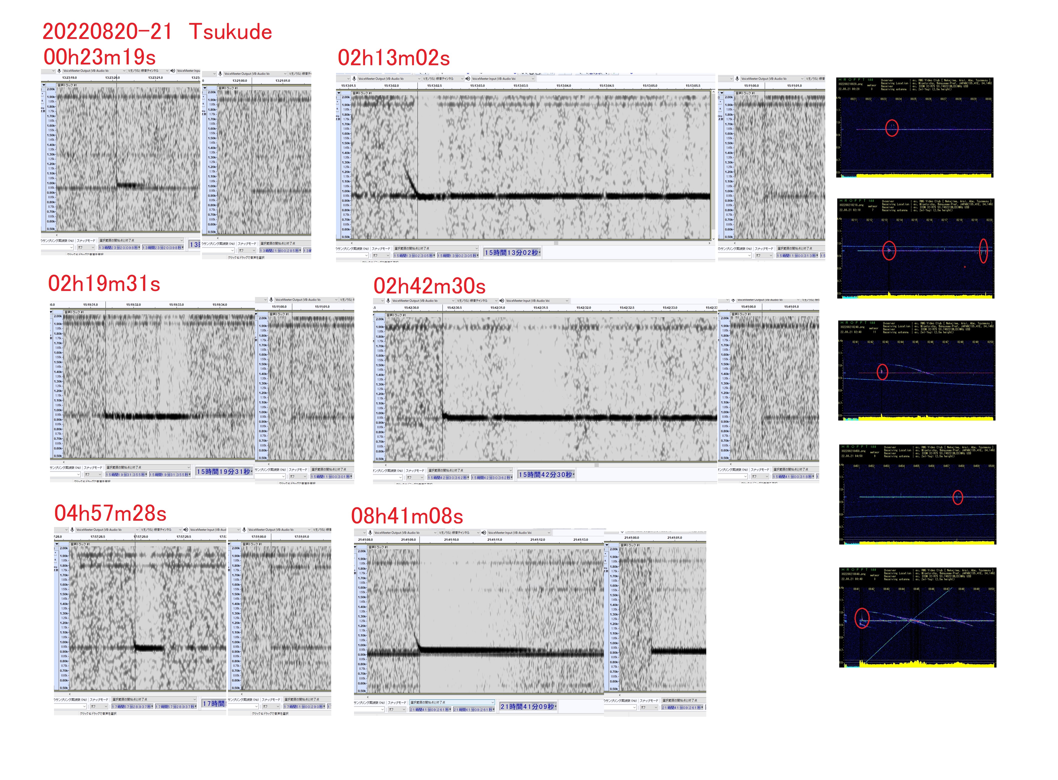This screenshot has width=1058, height=780.
Task: Click timeline ruler at the 15:13:03.0 mark
Action: [x=477, y=86]
